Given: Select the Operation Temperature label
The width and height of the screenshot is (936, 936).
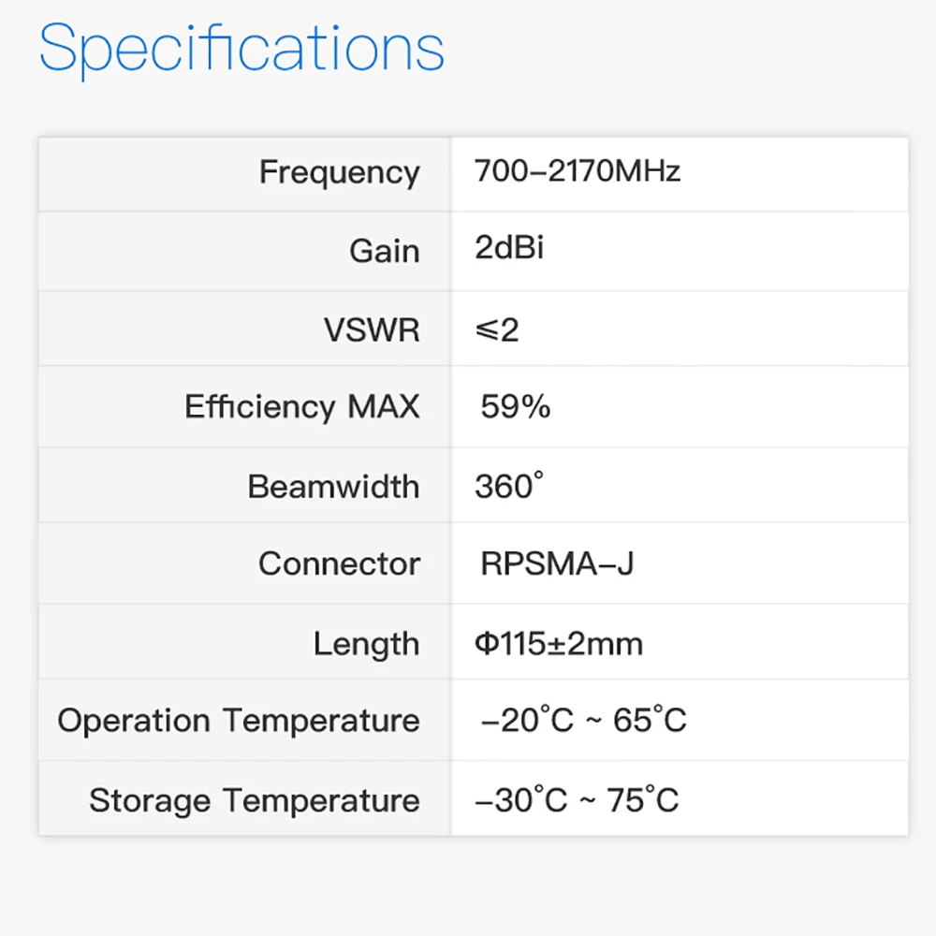Looking at the screenshot, I should coord(239,721).
